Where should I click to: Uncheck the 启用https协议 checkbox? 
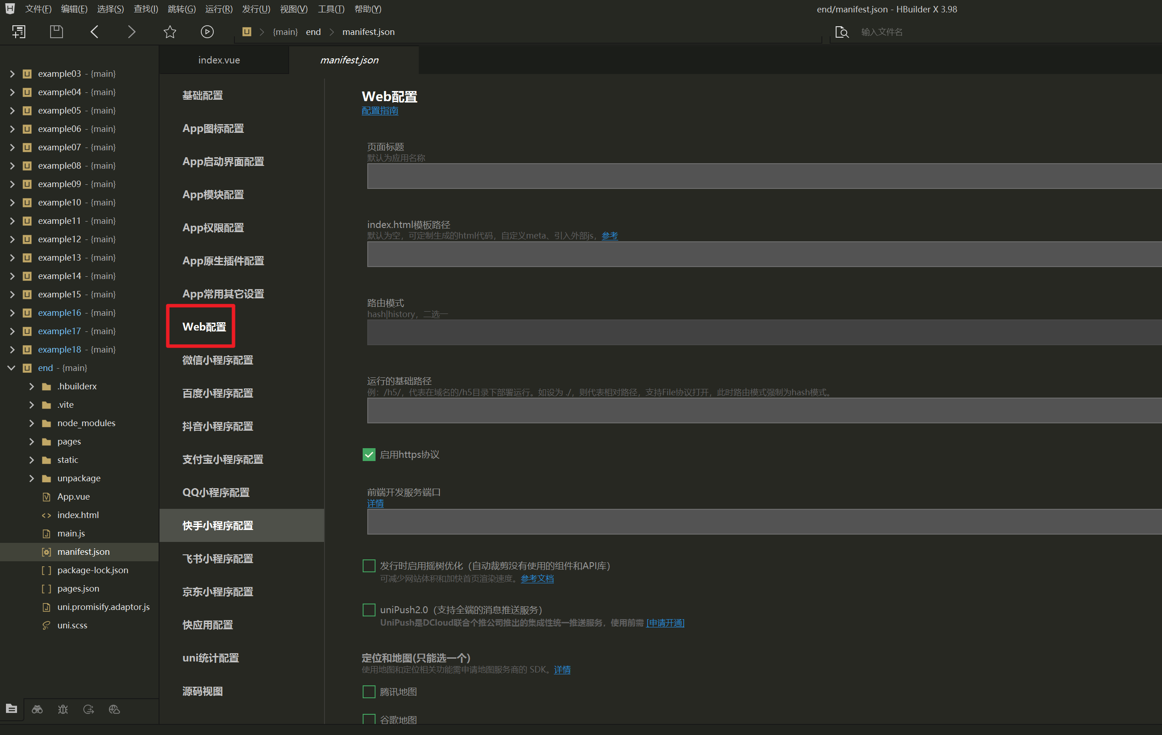coord(369,455)
